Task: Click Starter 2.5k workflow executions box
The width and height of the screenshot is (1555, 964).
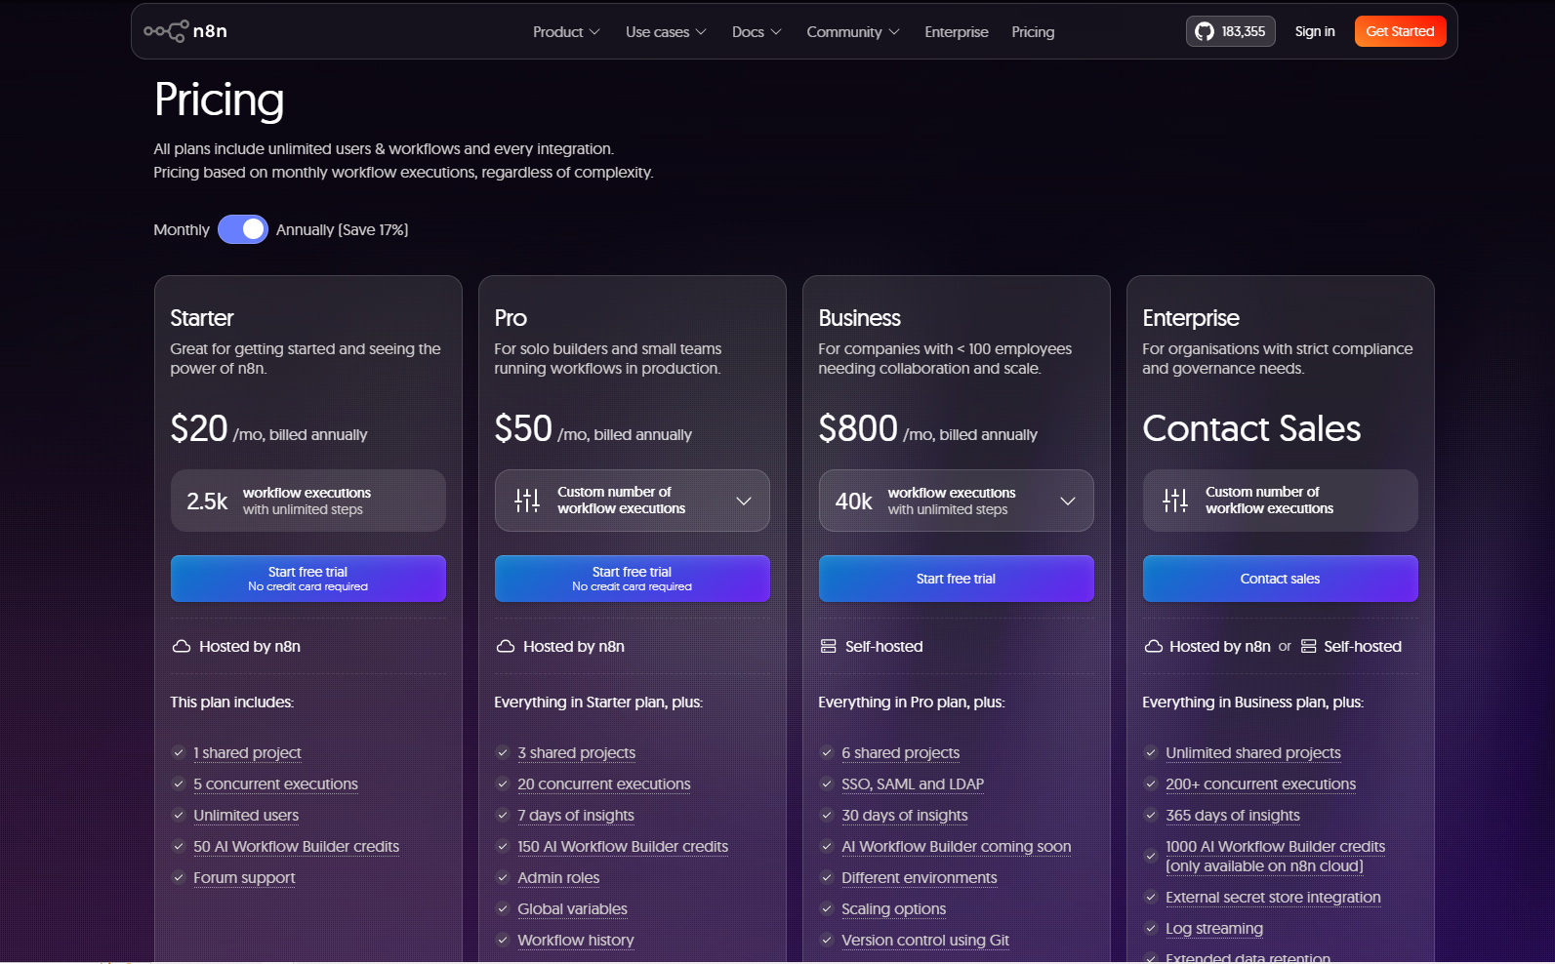Action: click(x=308, y=501)
